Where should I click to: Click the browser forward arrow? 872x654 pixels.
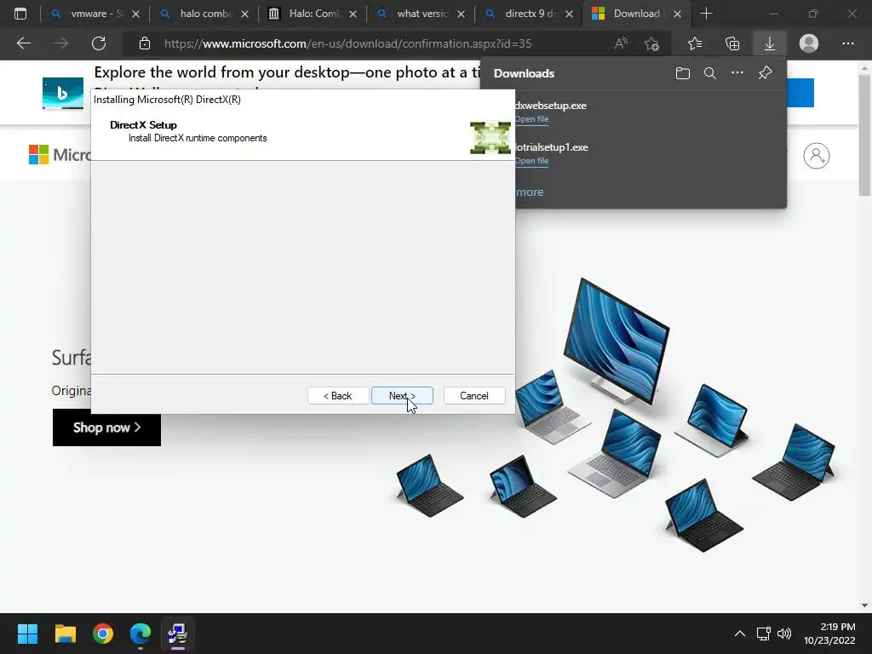click(61, 43)
